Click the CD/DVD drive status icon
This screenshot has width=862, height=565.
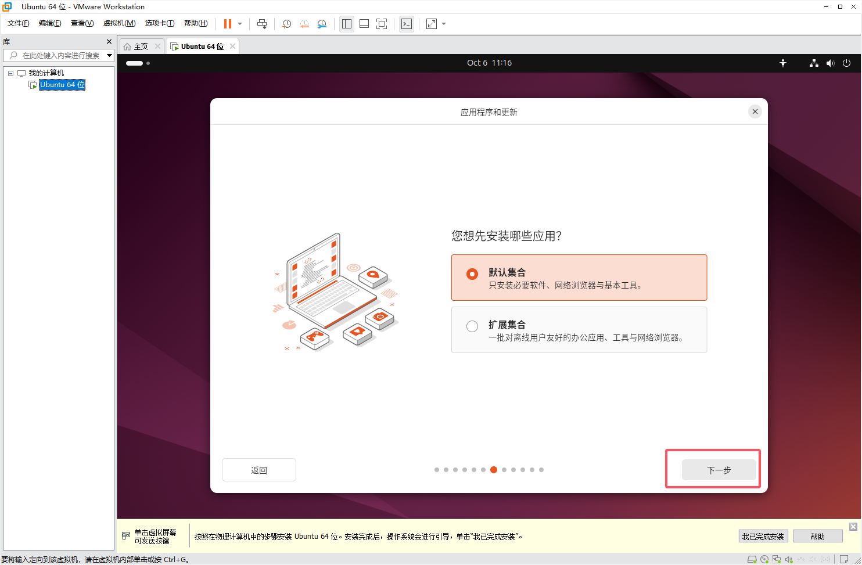pos(764,560)
